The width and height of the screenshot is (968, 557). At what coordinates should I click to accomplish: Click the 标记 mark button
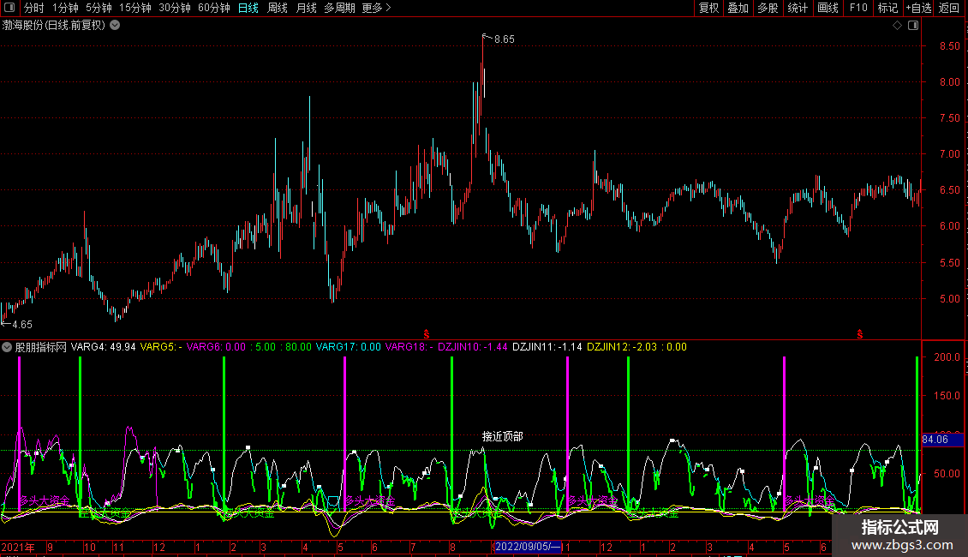[x=887, y=9]
